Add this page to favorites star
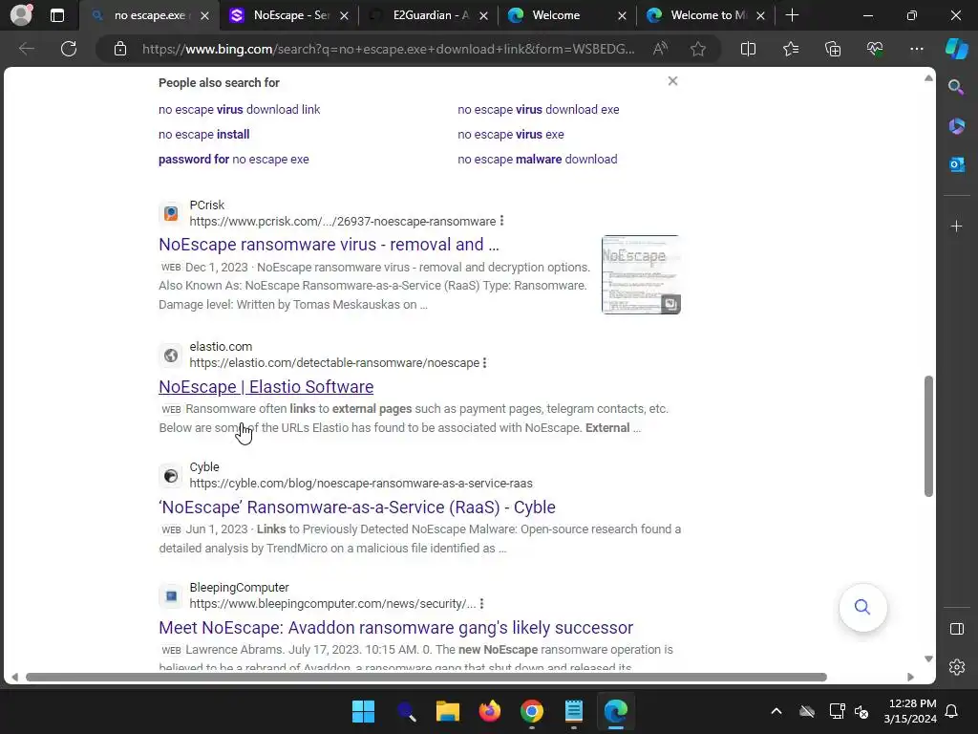This screenshot has width=978, height=734. 698,49
